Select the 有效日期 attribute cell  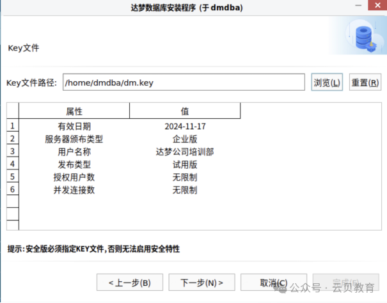point(74,127)
